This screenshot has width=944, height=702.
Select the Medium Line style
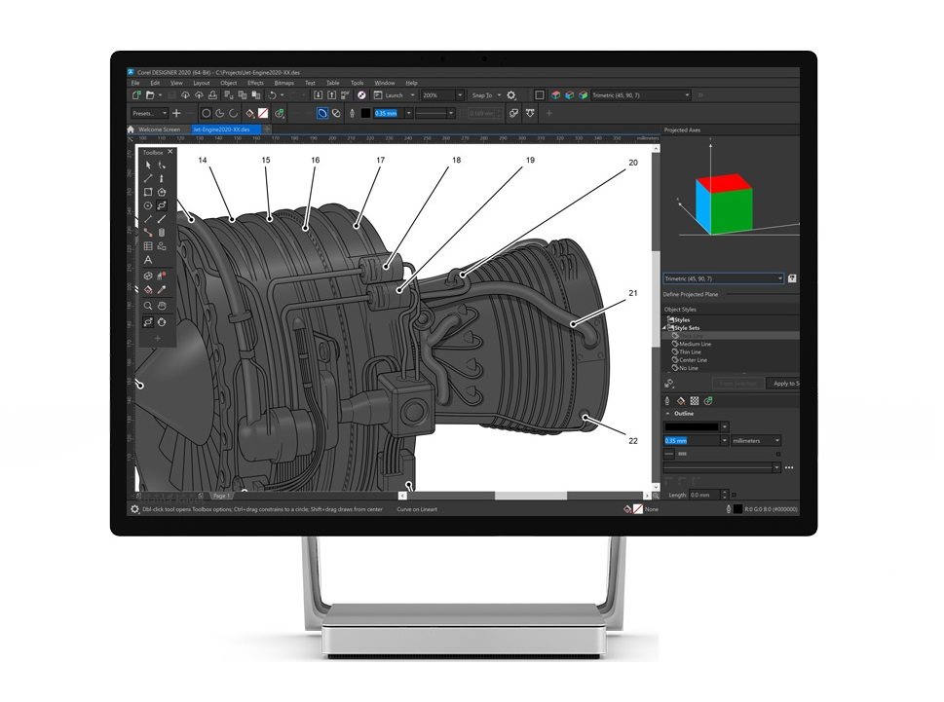pyautogui.click(x=695, y=344)
